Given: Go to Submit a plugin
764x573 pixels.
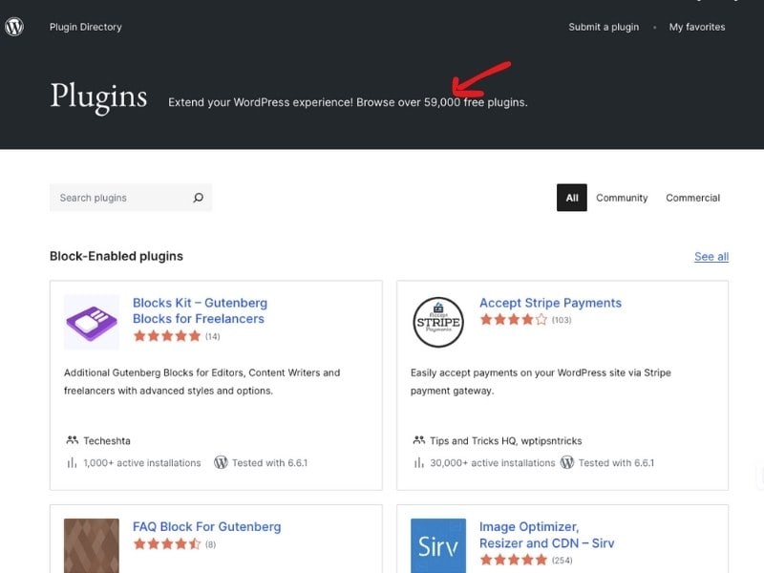Looking at the screenshot, I should [x=604, y=27].
